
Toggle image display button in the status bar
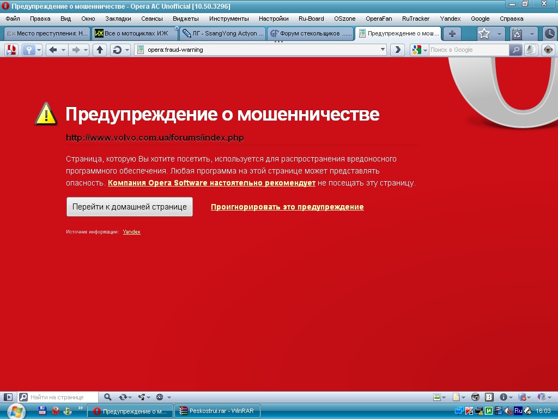pos(437,397)
